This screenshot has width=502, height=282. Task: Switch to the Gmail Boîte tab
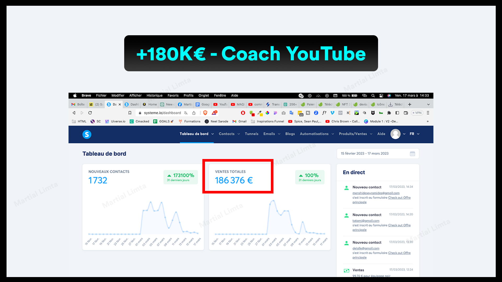78,104
